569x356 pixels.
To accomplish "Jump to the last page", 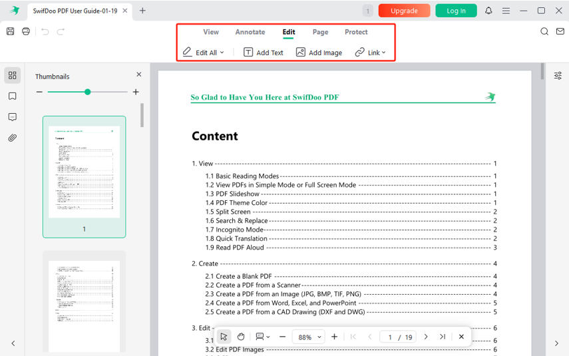I will tap(443, 337).
